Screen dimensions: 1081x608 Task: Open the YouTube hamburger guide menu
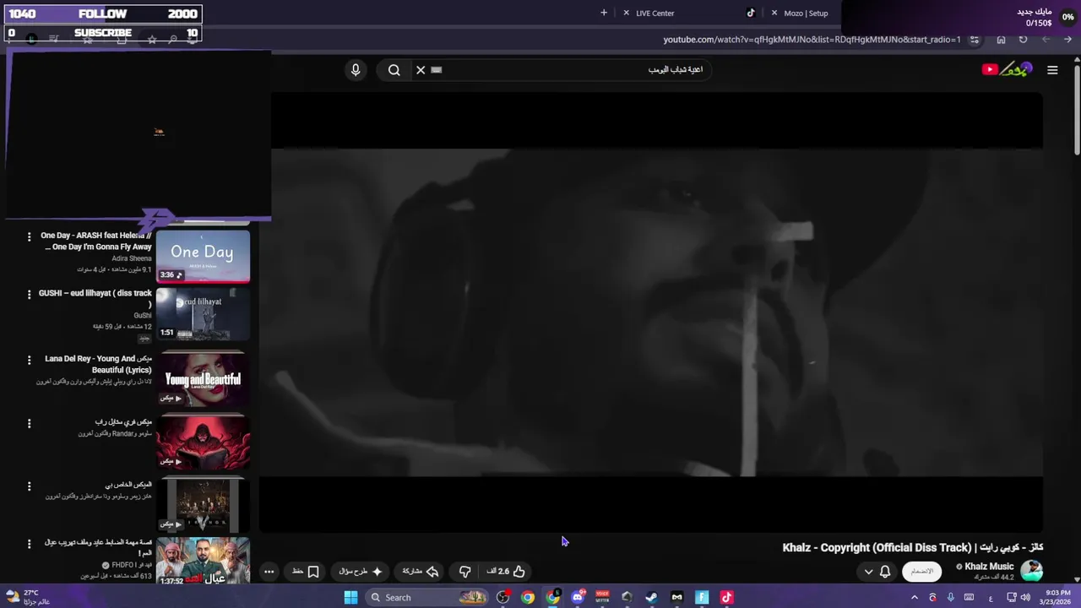[x=1052, y=70]
